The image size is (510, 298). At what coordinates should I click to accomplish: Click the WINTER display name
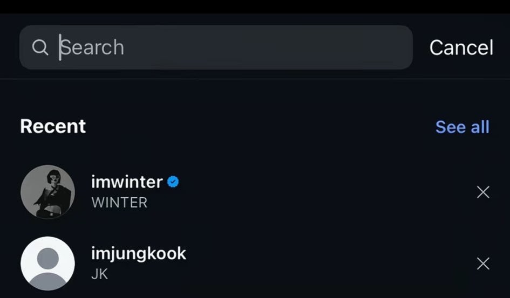[119, 203]
